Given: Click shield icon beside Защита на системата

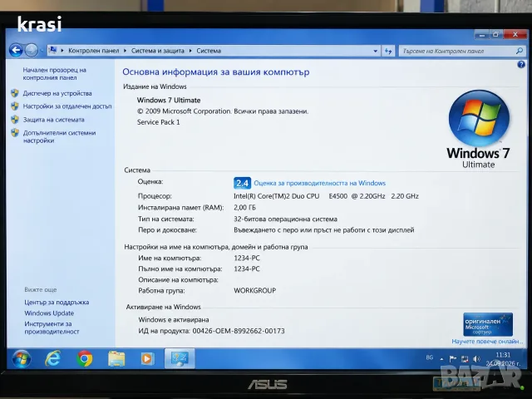Looking at the screenshot, I should coord(15,120).
